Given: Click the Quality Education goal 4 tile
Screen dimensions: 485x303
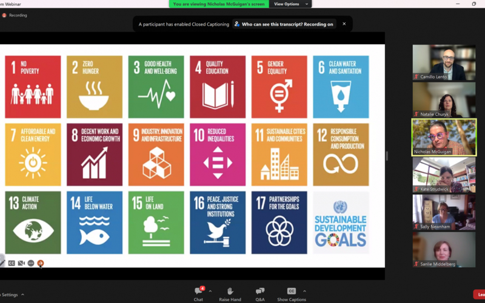Looking at the screenshot, I should 218,87.
